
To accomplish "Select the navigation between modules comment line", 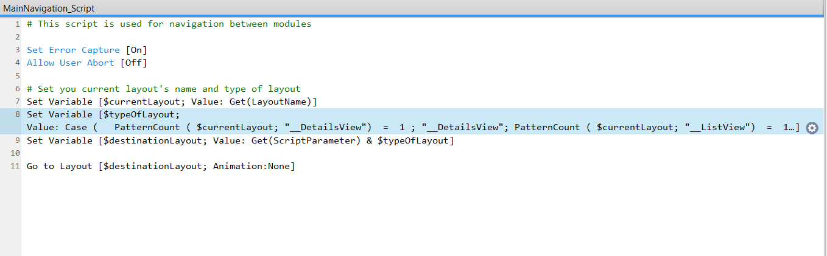I will 169,24.
